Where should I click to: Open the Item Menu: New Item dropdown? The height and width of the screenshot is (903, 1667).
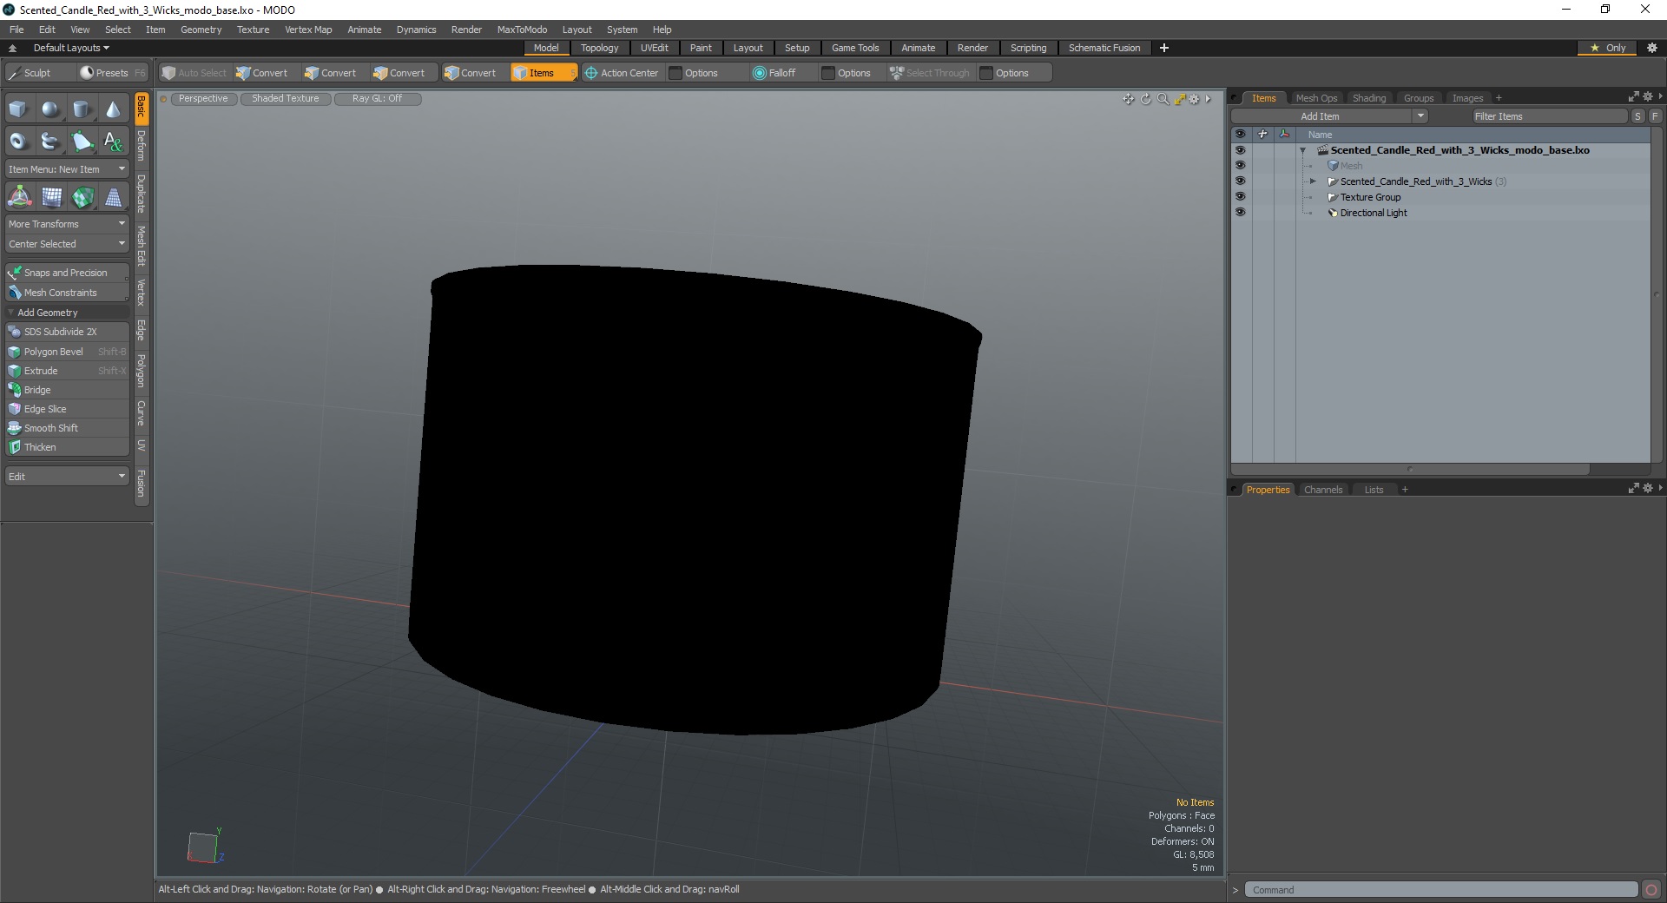click(67, 169)
